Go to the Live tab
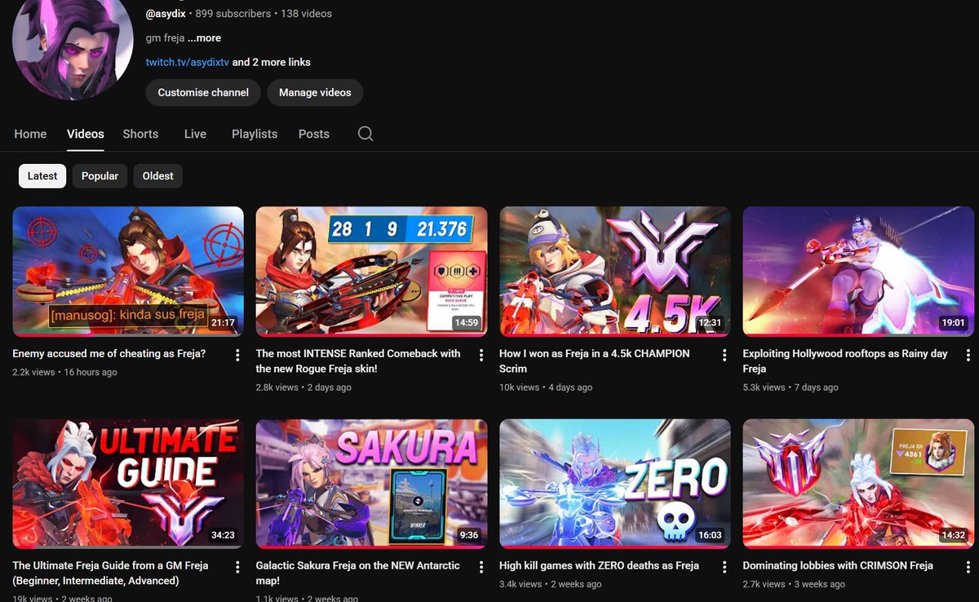The image size is (979, 602). pos(195,134)
